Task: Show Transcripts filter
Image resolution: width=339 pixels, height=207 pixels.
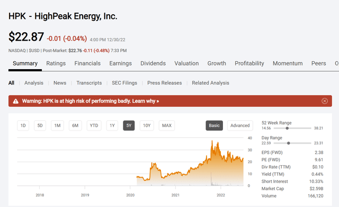Action: [89, 83]
